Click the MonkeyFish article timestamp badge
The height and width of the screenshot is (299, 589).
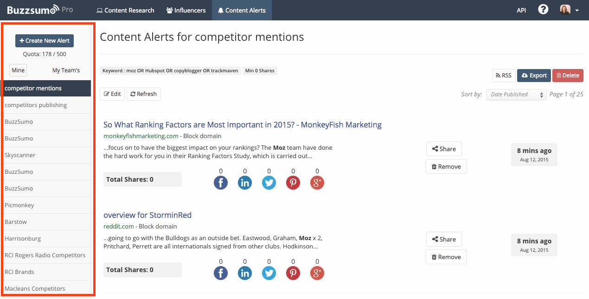pyautogui.click(x=534, y=154)
